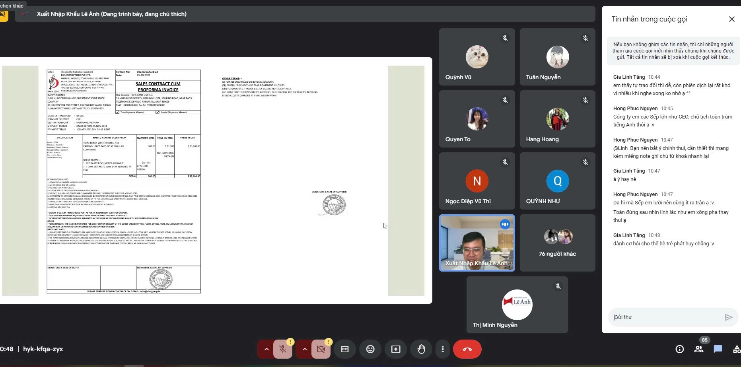Select the presenter tile Xuất Nhập Khẩu Lê Ánh
Image resolution: width=741 pixels, height=367 pixels.
(476, 243)
